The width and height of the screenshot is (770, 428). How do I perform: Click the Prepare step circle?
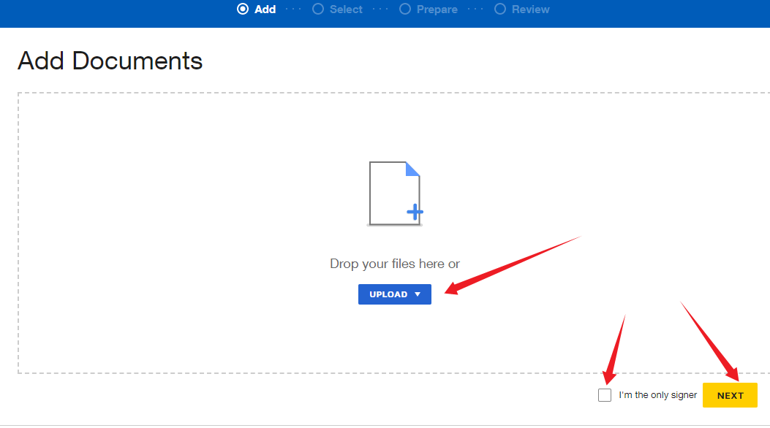click(x=405, y=9)
